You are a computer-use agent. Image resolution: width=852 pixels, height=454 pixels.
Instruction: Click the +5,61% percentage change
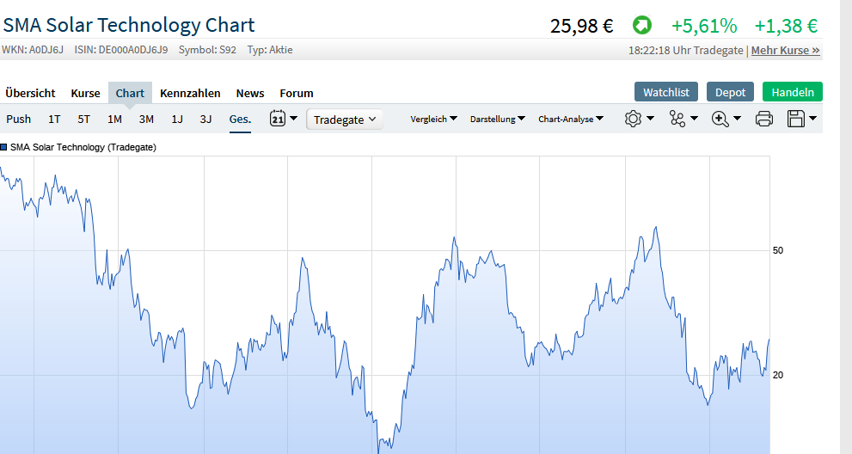tap(704, 26)
